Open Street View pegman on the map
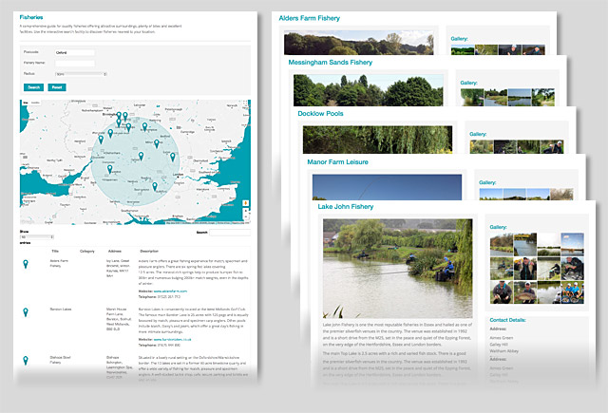608x413 pixels. tap(245, 203)
